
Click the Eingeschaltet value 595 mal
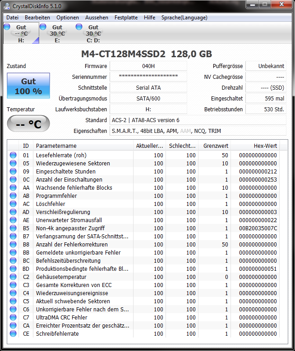(x=266, y=99)
